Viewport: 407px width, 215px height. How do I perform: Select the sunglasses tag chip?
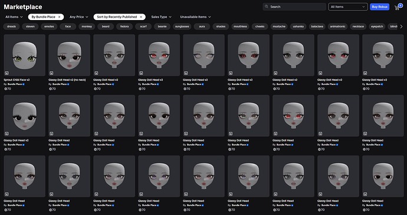tap(182, 27)
